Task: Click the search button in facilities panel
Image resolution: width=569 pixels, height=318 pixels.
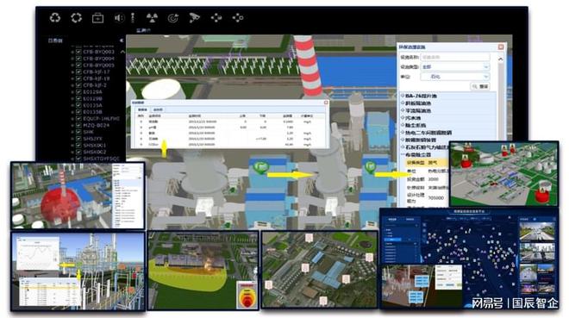Action: point(479,86)
